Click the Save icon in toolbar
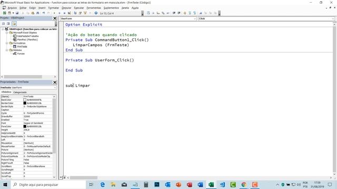The image size is (337, 189). tap(17, 13)
